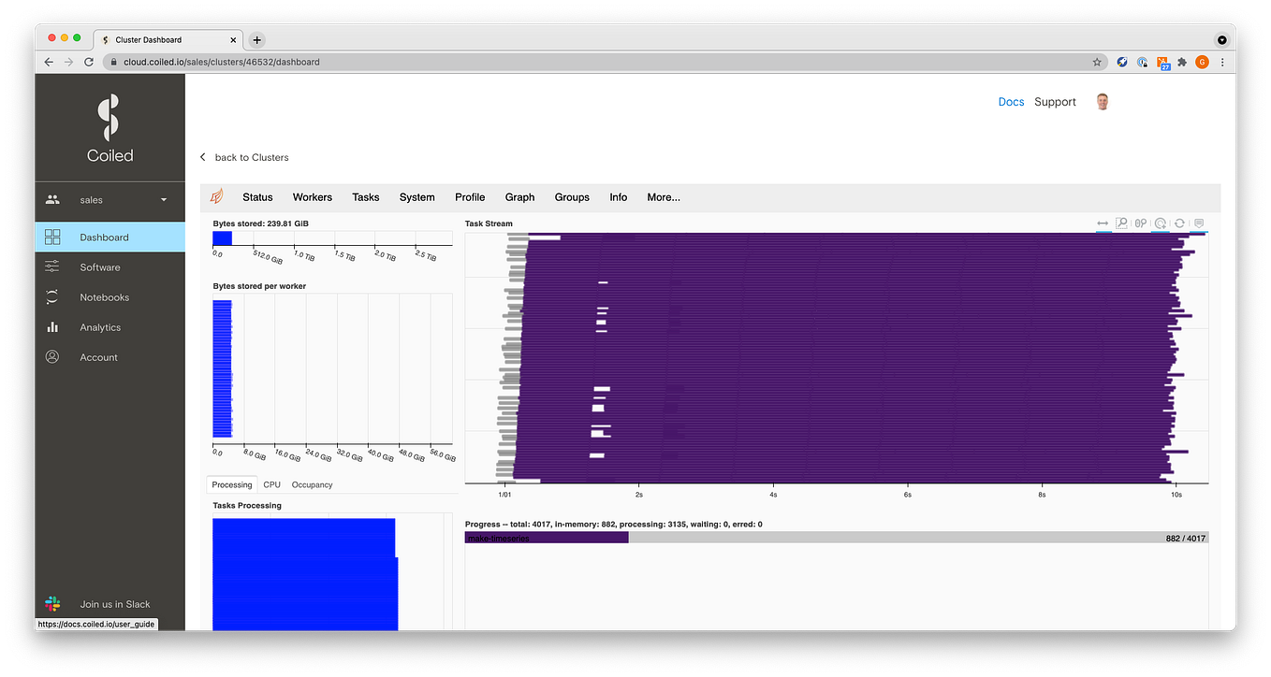Open Notebooks from the sidebar
Screen dimensions: 1271x677
104,296
